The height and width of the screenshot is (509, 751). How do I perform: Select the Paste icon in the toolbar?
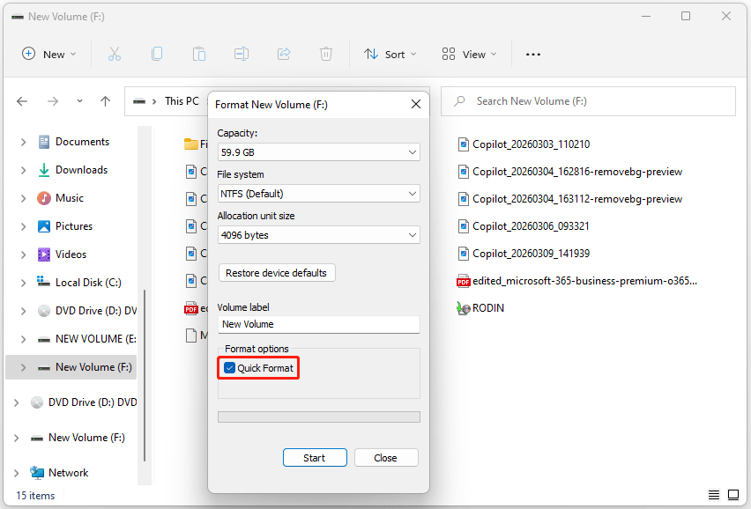pyautogui.click(x=199, y=54)
